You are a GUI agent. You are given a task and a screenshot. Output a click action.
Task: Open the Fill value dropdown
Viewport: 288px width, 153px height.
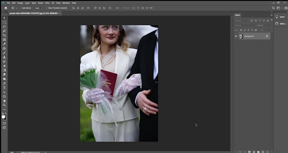267,30
